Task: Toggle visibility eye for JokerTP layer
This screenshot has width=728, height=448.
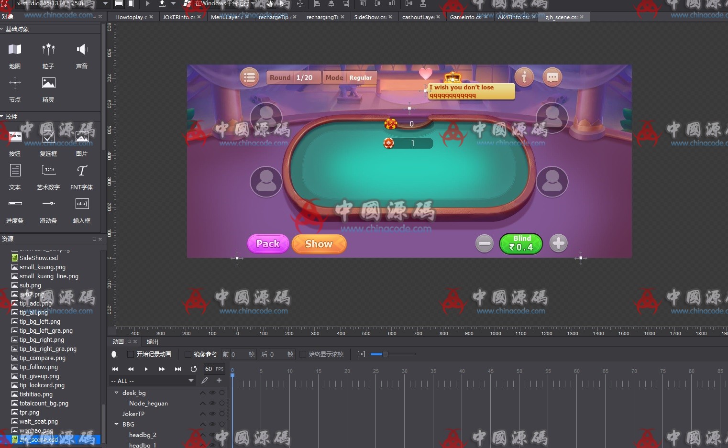Action: (212, 414)
